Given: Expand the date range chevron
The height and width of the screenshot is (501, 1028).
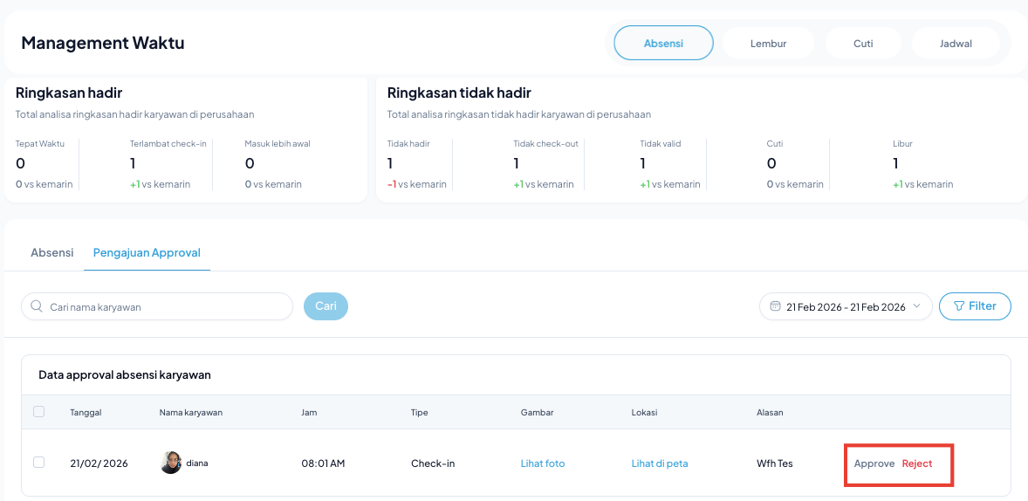Looking at the screenshot, I should coord(916,306).
